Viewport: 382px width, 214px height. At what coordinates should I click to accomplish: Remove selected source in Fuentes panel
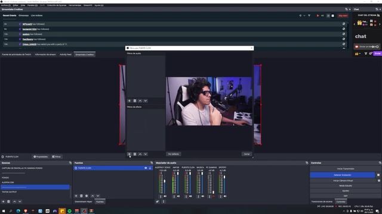click(81, 196)
